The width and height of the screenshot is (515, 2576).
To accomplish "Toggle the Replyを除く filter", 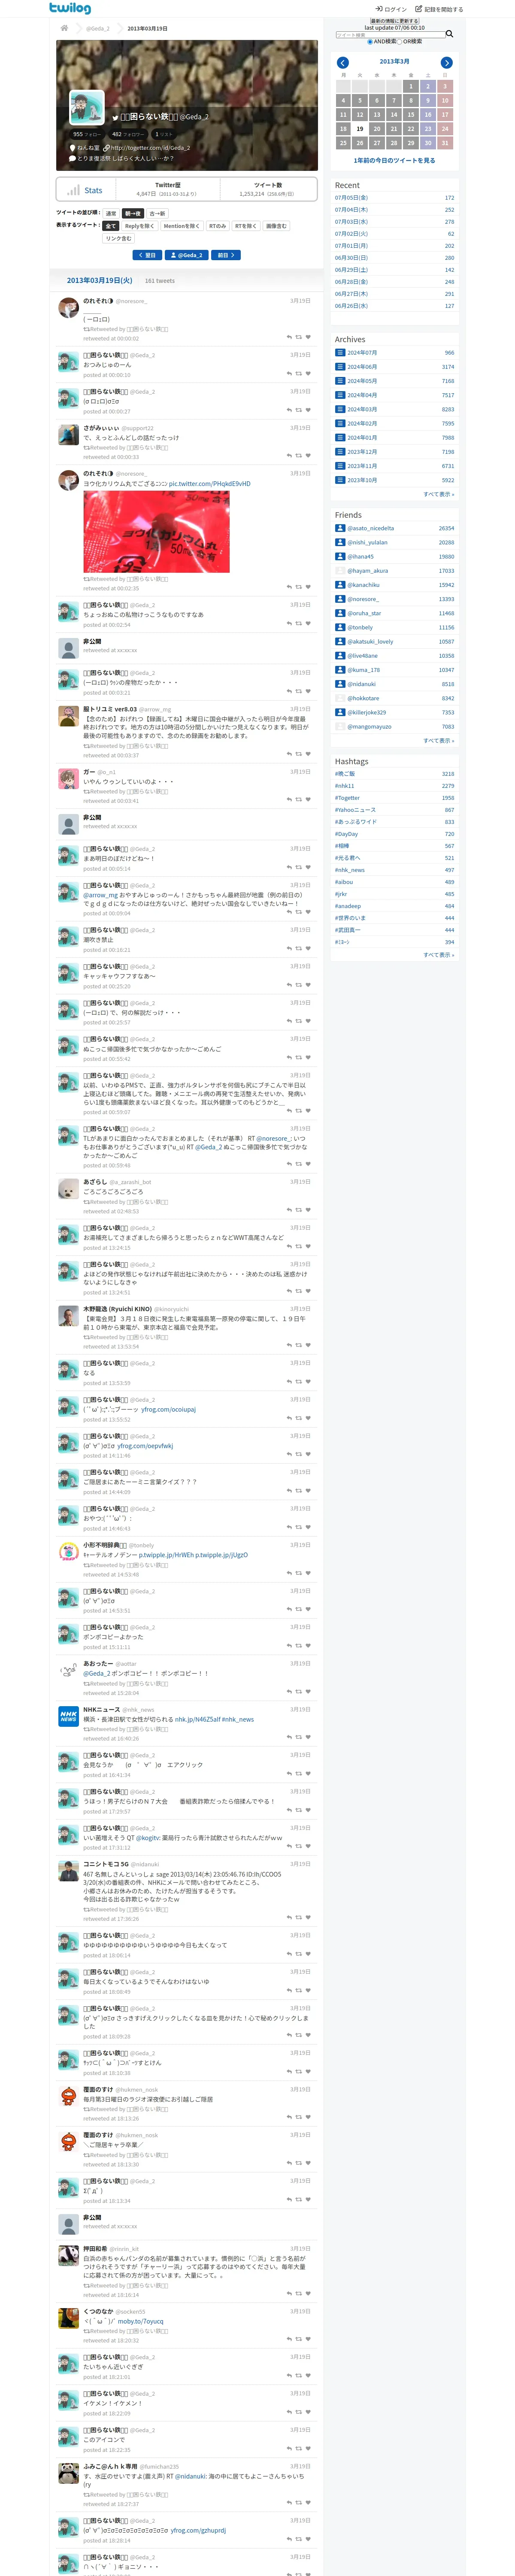I will click(x=139, y=226).
